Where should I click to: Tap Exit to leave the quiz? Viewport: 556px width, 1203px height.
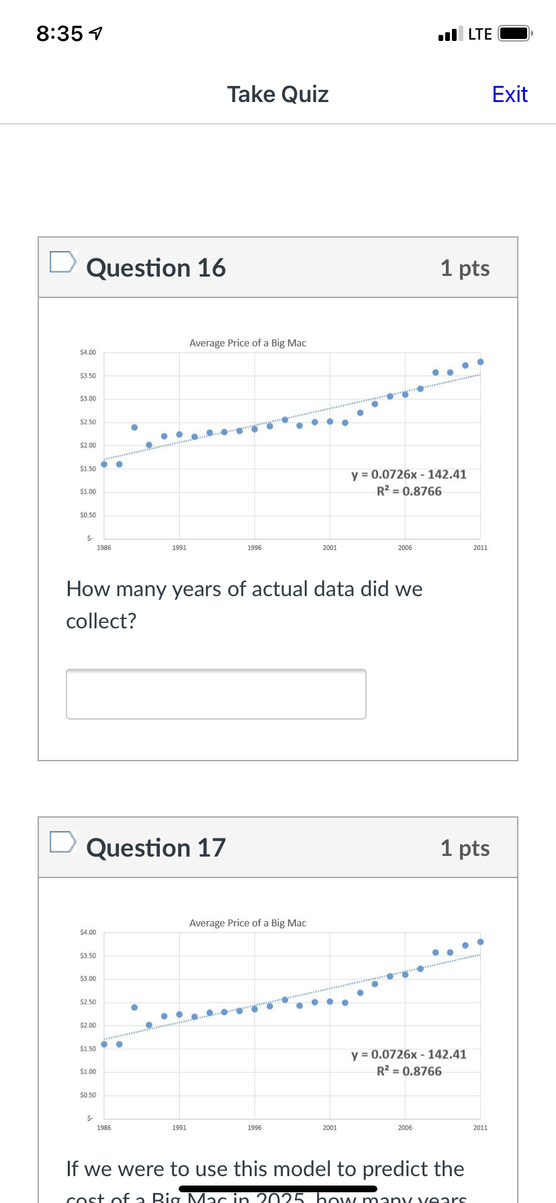[x=510, y=94]
